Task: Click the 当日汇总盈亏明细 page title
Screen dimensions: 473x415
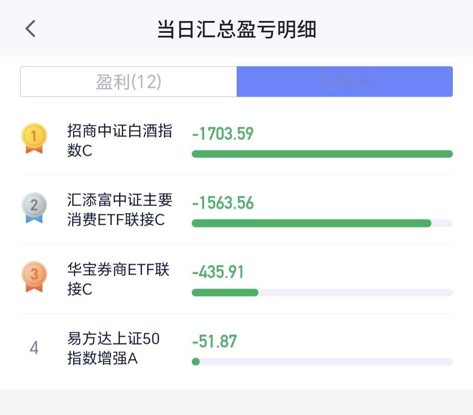Action: [x=236, y=29]
